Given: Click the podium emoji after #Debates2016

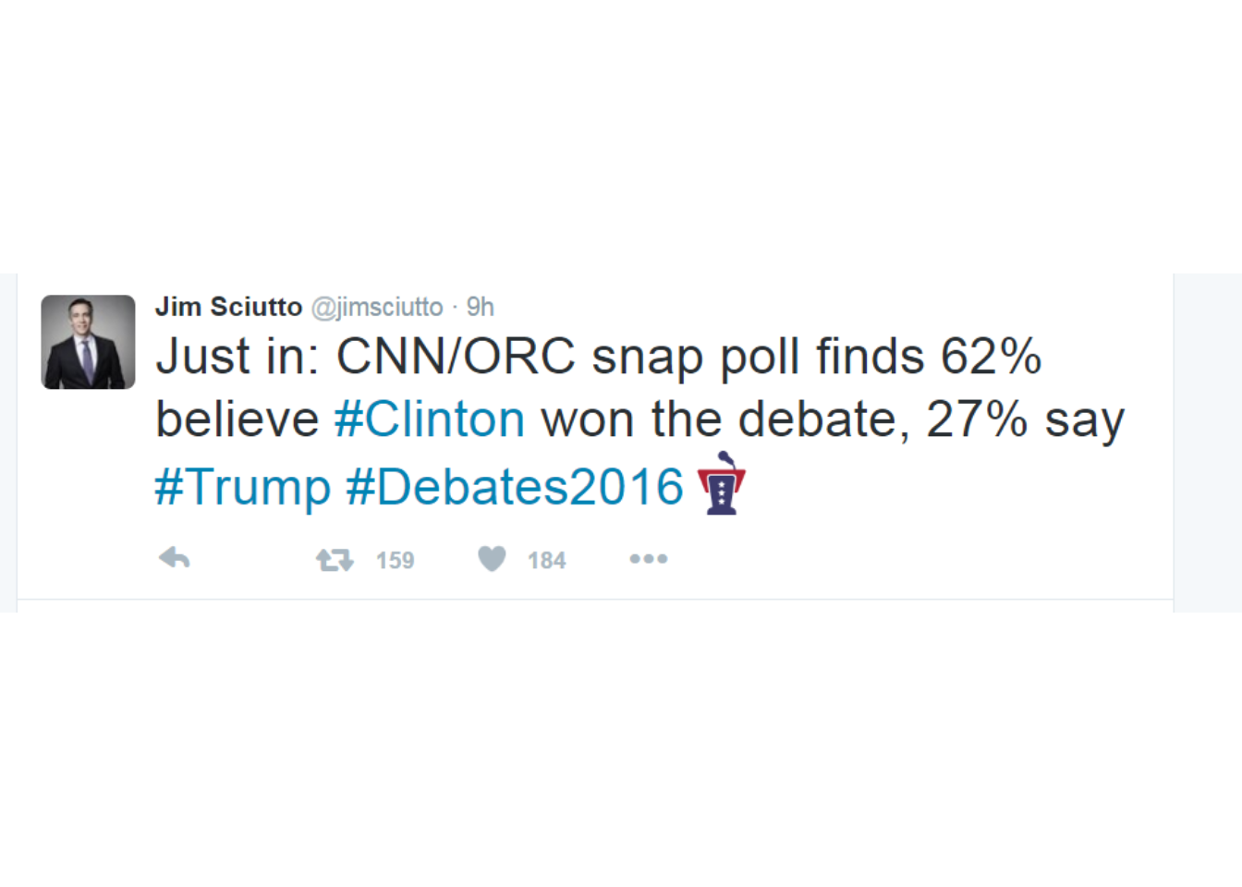Looking at the screenshot, I should coord(721,484).
